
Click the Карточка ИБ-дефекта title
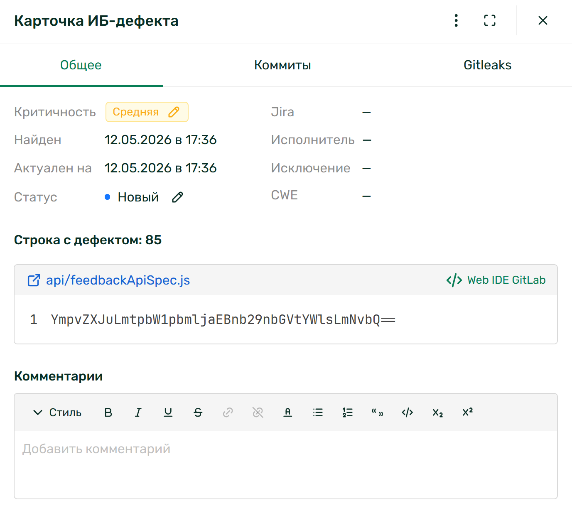coord(96,21)
